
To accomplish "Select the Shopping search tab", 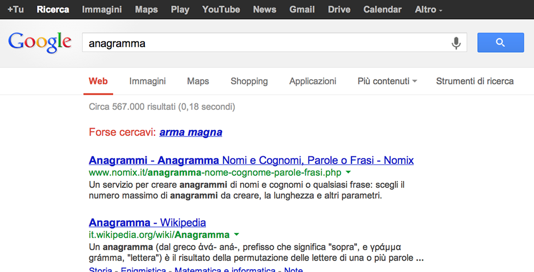I will click(x=249, y=81).
